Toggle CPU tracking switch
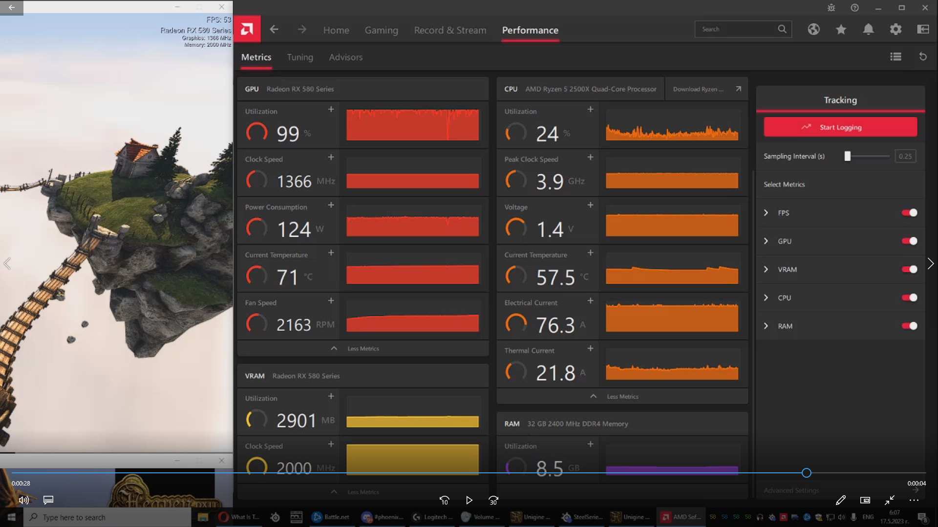This screenshot has height=527, width=938. point(910,298)
